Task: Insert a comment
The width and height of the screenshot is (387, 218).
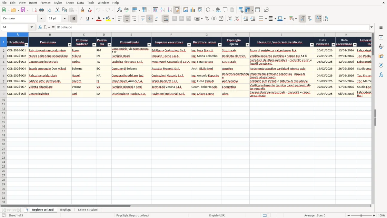Action: click(225, 10)
